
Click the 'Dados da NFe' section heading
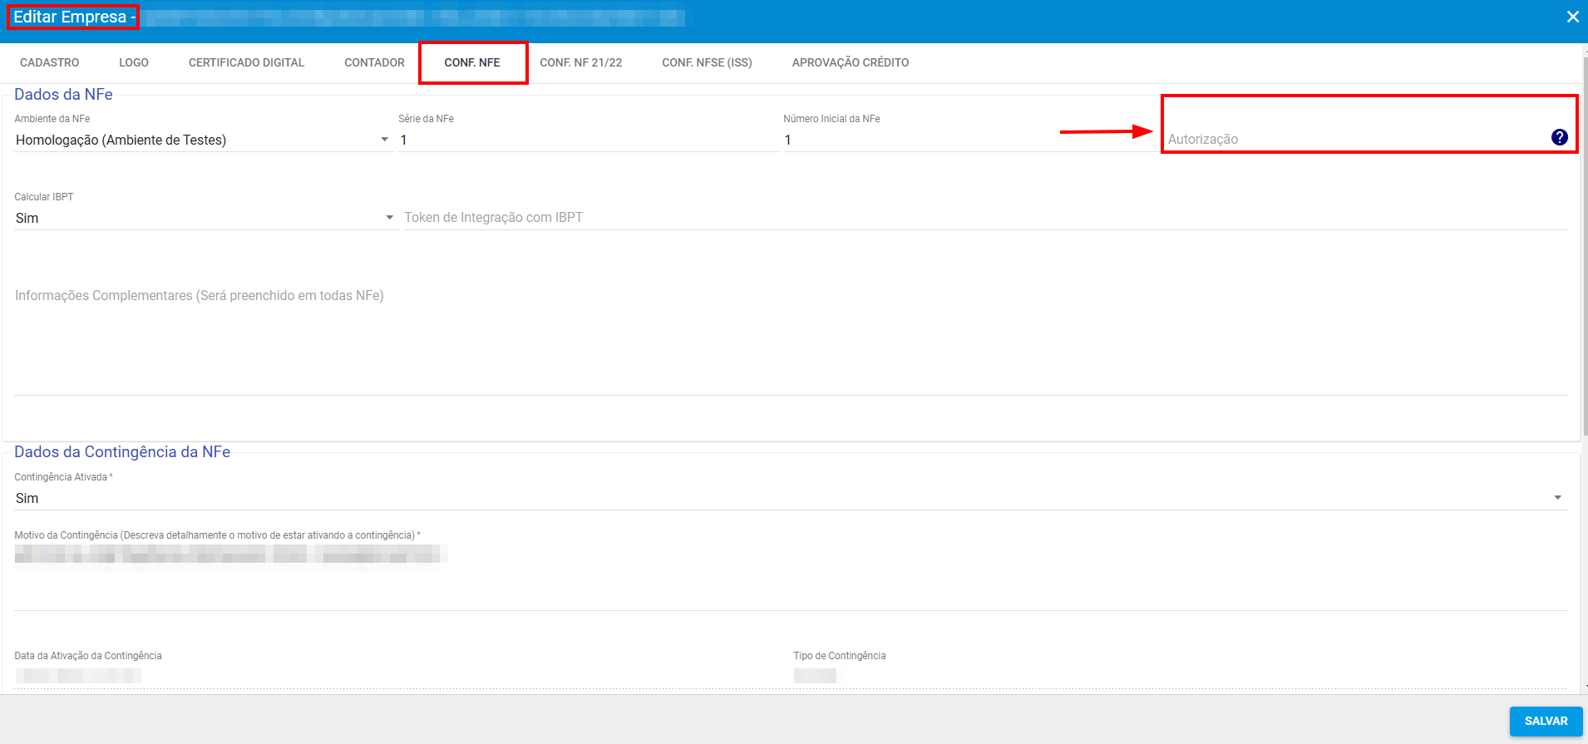(x=63, y=95)
